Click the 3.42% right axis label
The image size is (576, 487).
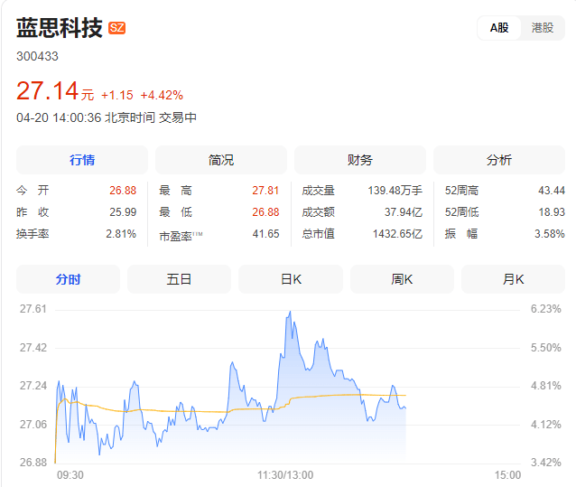click(x=546, y=462)
